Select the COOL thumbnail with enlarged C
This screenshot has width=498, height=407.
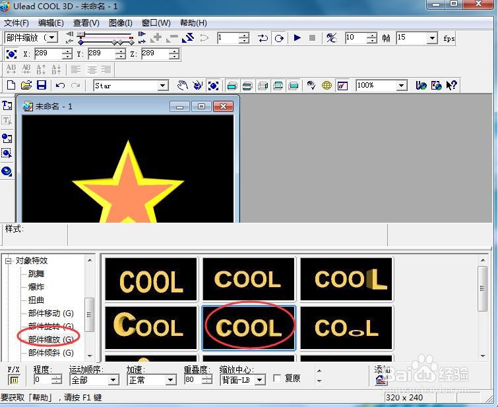coord(151,327)
